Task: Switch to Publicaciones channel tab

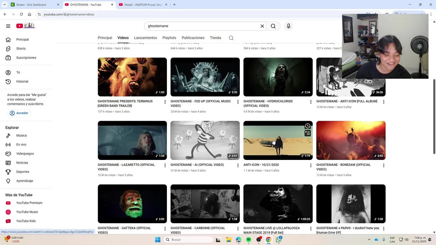Action: coord(193,38)
